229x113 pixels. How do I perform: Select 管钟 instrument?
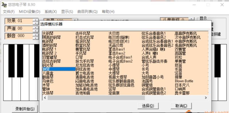[x=46, y=89]
